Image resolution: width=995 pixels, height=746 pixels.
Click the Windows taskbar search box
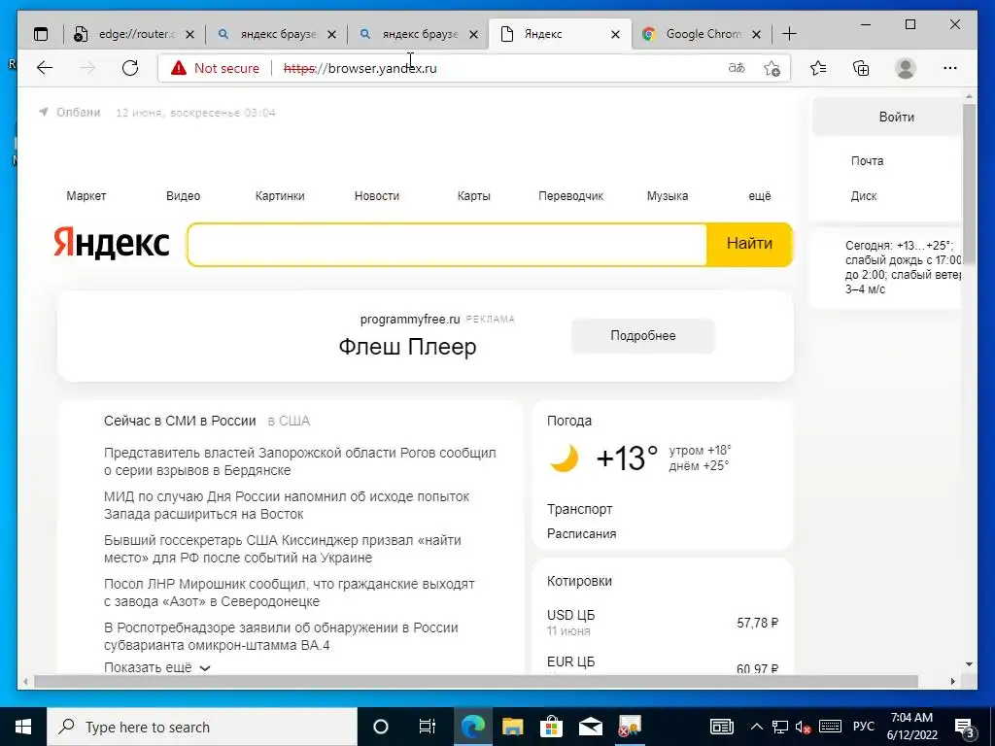coord(202,727)
